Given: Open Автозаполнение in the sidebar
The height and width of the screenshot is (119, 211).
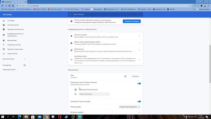Looking at the screenshot, I should point(13,25).
